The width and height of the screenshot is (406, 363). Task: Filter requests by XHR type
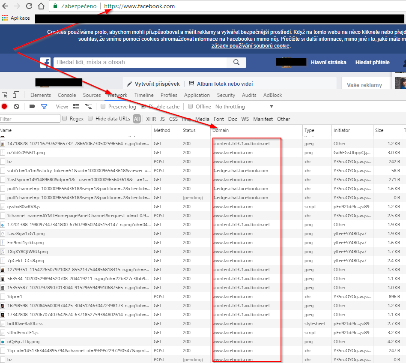click(151, 119)
